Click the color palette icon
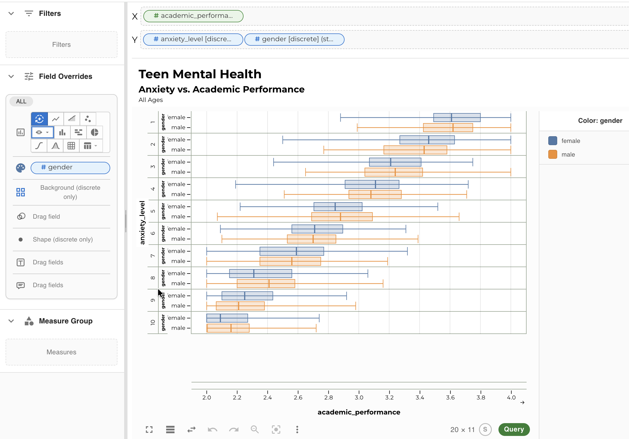Viewport: 629px width, 439px height. click(21, 168)
